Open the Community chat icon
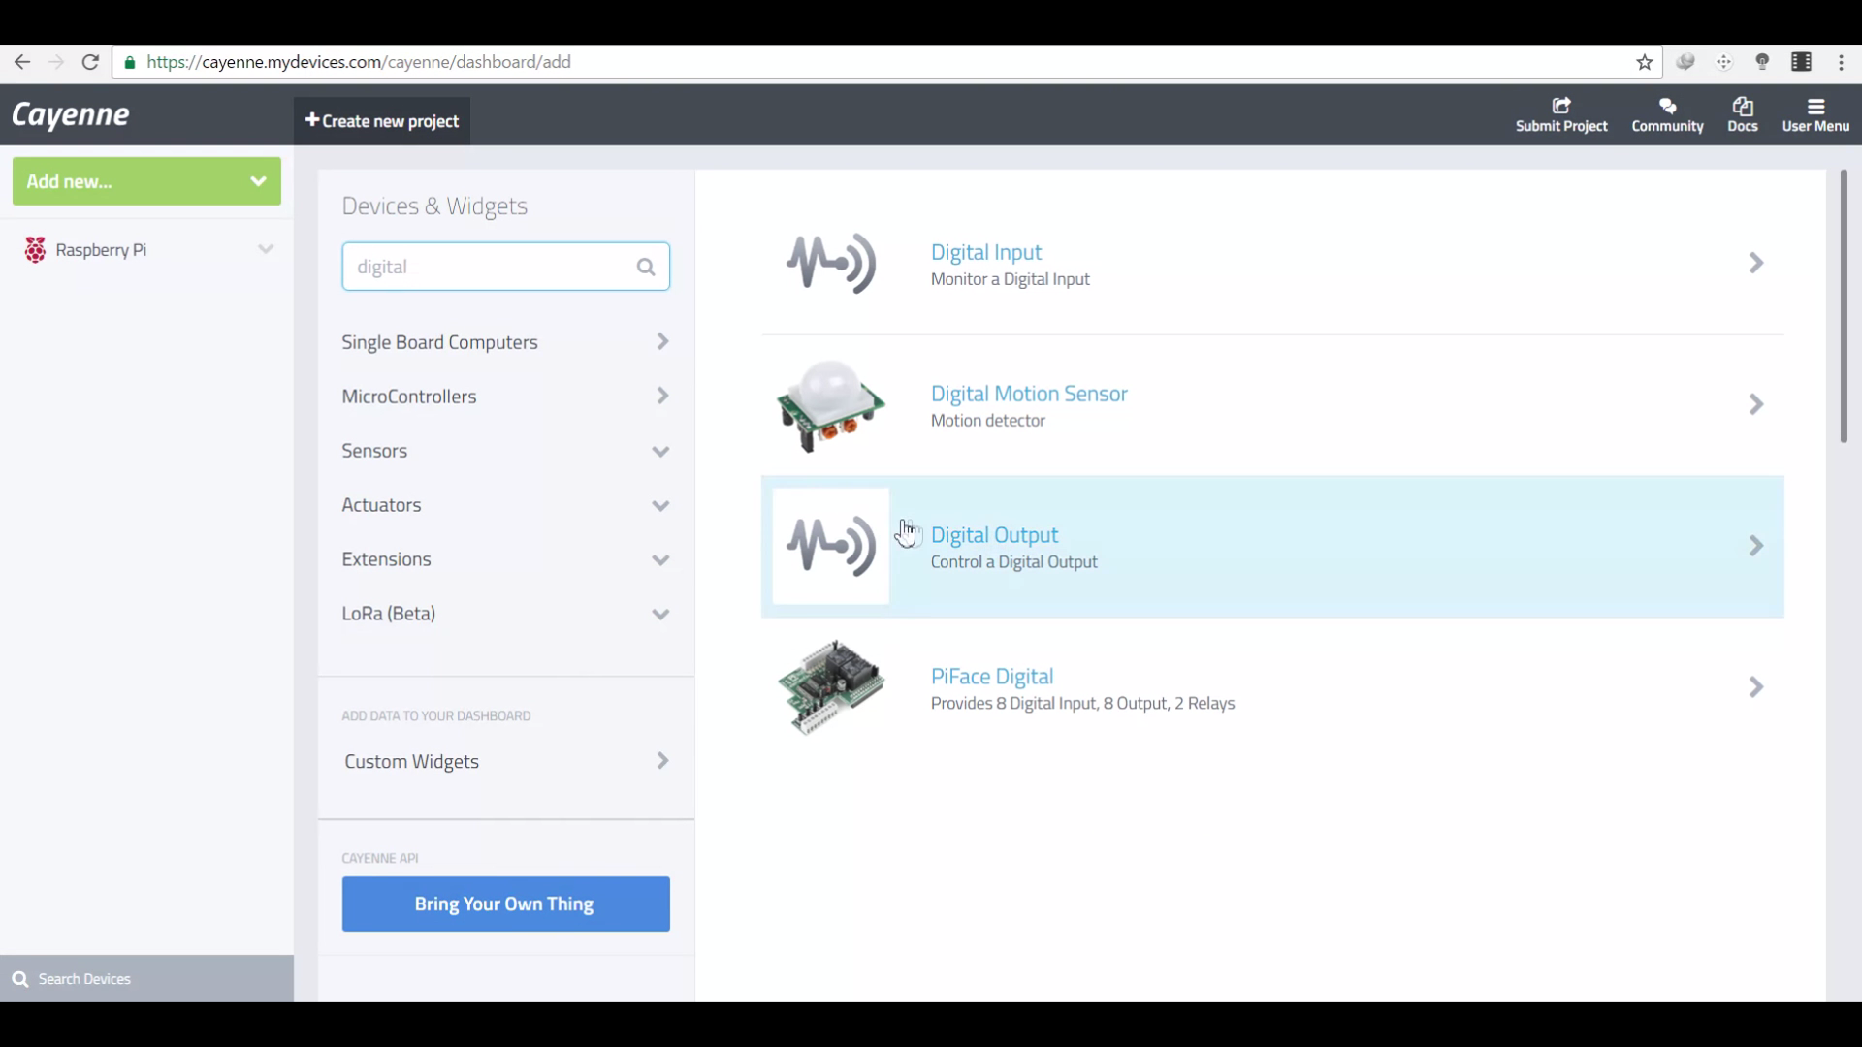 coord(1667,106)
